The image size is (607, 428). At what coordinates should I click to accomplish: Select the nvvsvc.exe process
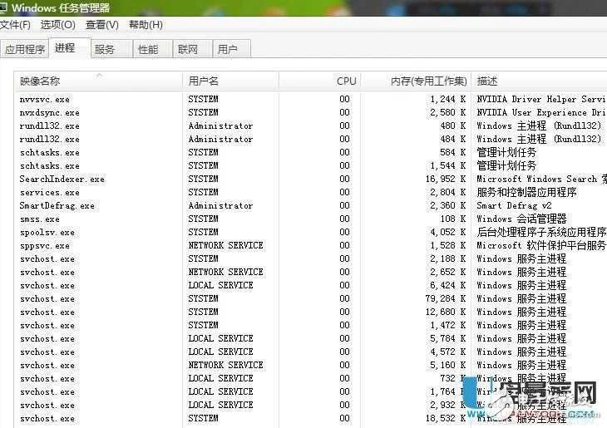pos(311,99)
